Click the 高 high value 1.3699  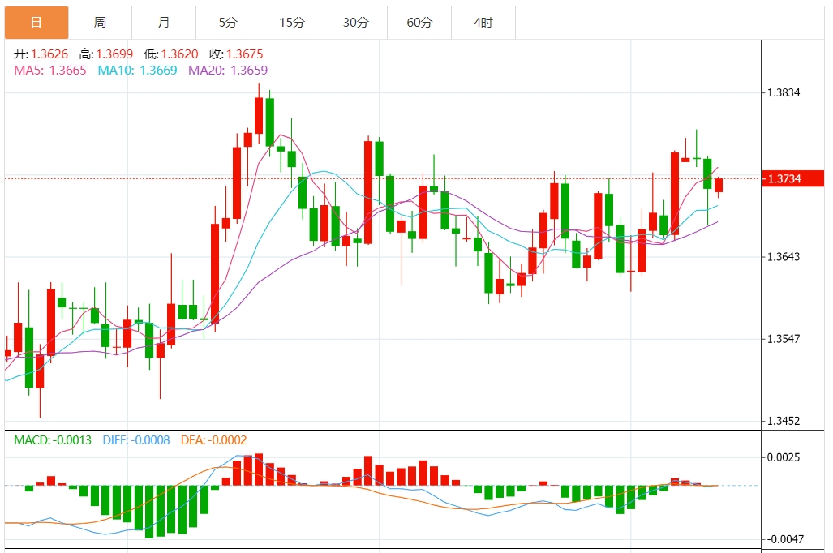pyautogui.click(x=114, y=54)
